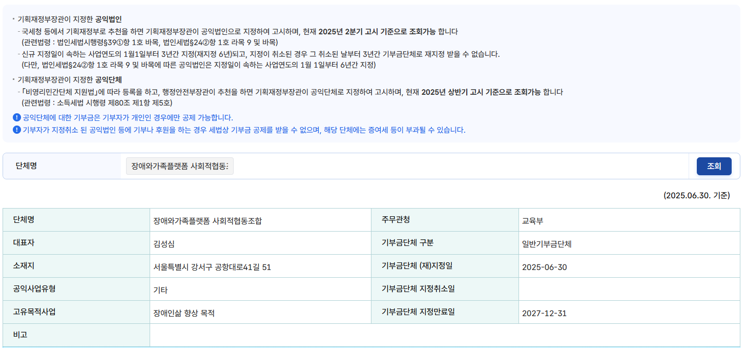Click the 기획재정부장관이 지정한 공익법인 heading
The image size is (746, 351).
coord(70,19)
